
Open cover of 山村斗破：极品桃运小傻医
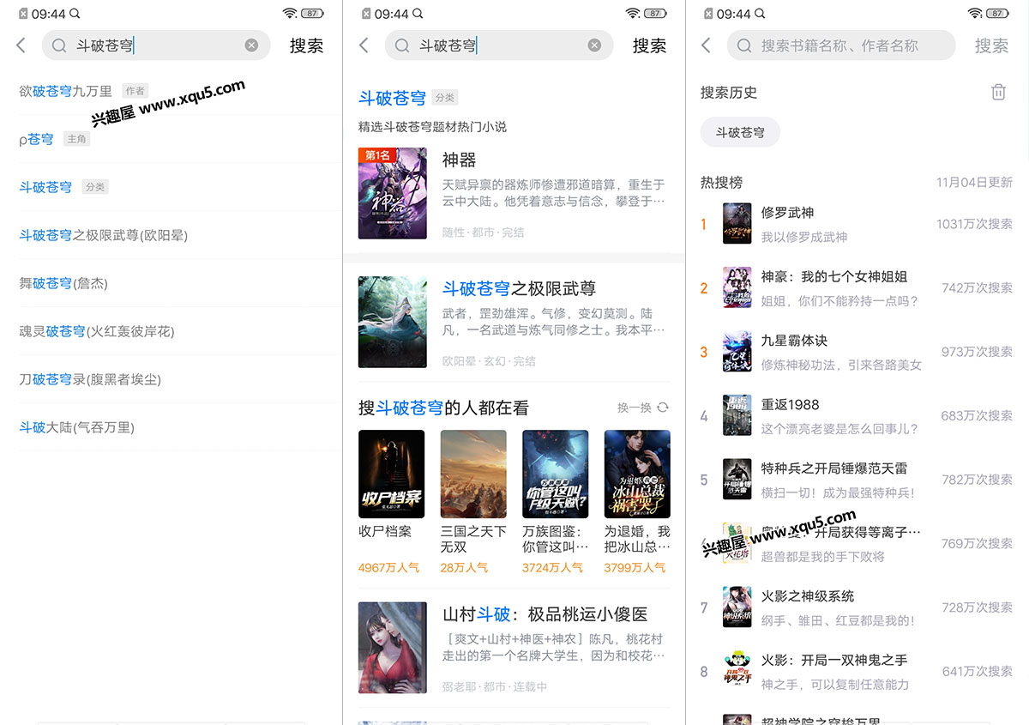point(392,648)
